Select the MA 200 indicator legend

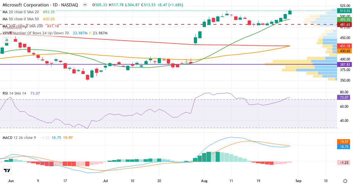click(23, 26)
